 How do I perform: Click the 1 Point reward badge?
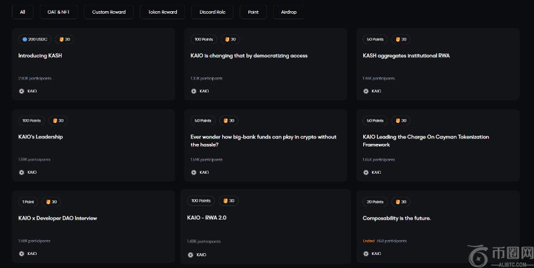tap(29, 202)
